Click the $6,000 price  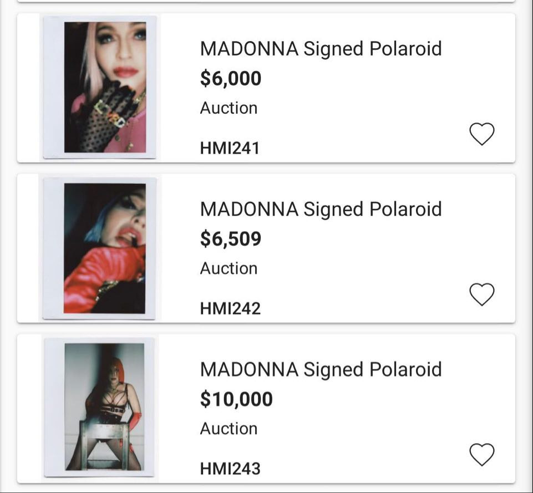(231, 79)
